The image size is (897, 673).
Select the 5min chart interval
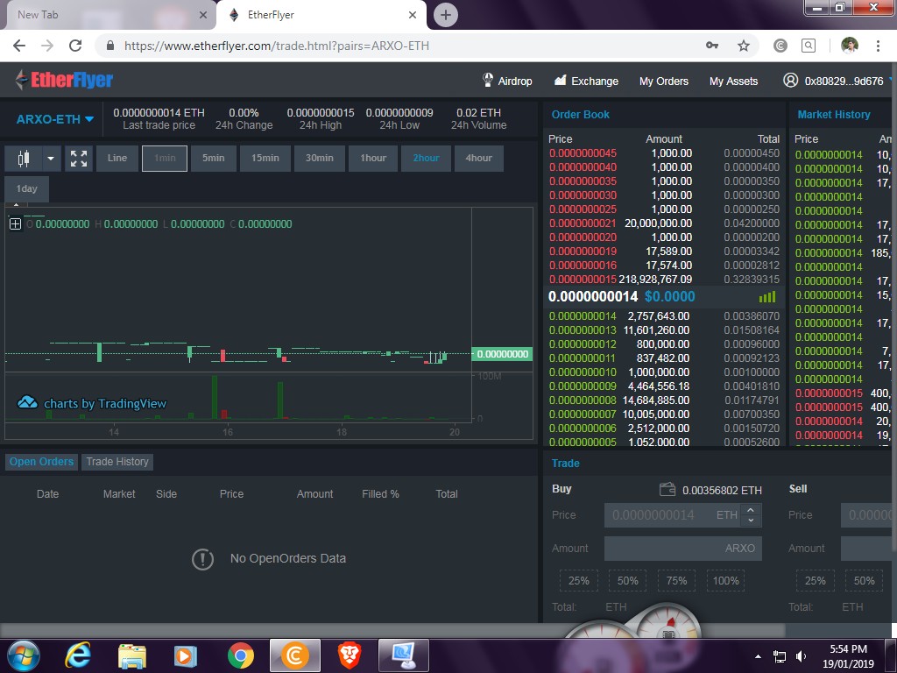coord(214,158)
